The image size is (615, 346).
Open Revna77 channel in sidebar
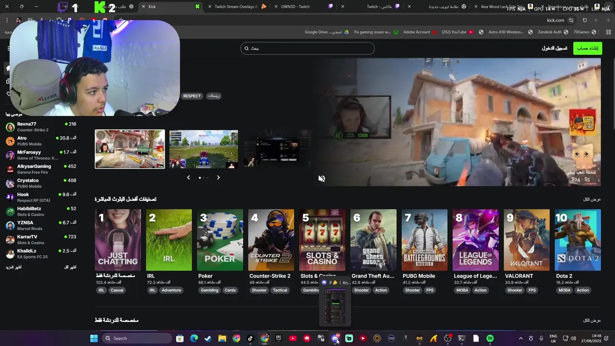pyautogui.click(x=41, y=127)
